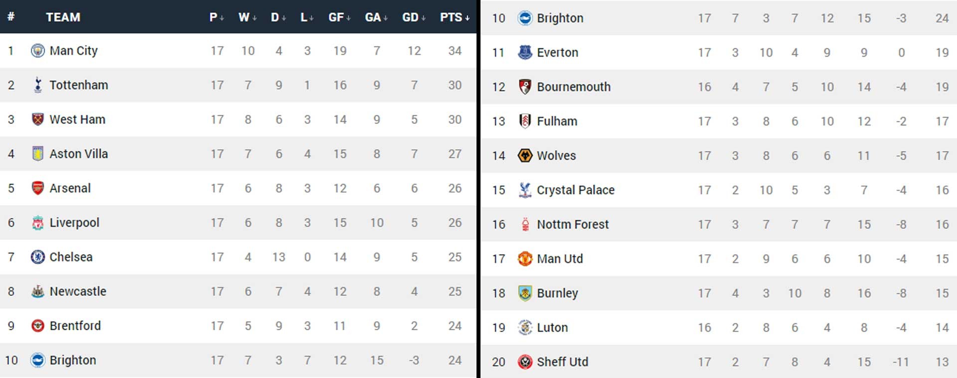Sort table by PTS column

pos(455,17)
